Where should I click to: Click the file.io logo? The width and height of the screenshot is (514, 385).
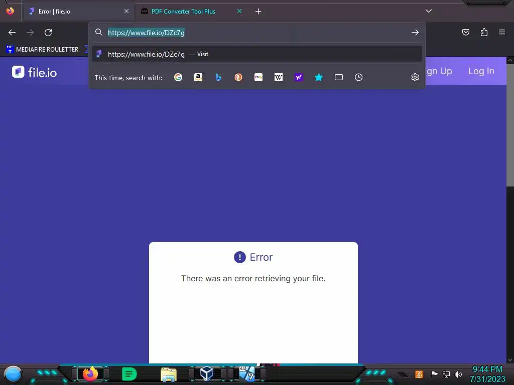35,72
